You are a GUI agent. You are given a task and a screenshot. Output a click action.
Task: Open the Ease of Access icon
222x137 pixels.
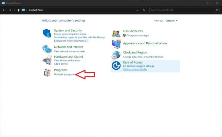pos(116,66)
